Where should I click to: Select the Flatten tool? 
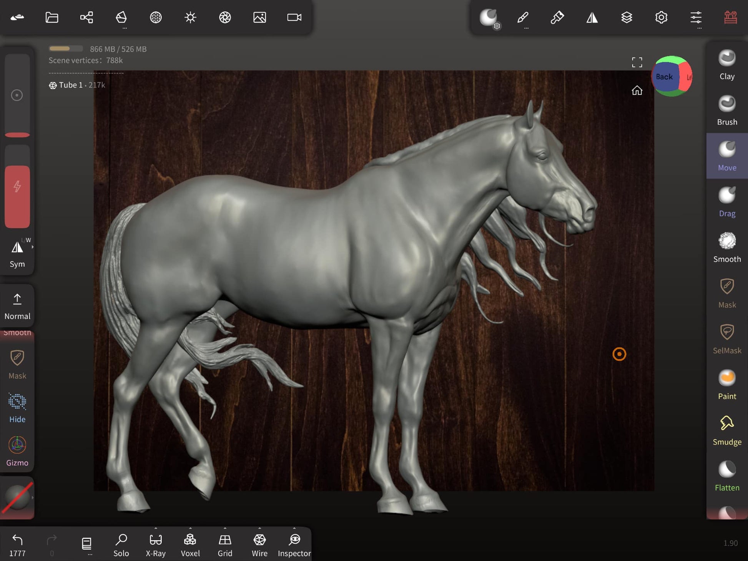pos(726,476)
